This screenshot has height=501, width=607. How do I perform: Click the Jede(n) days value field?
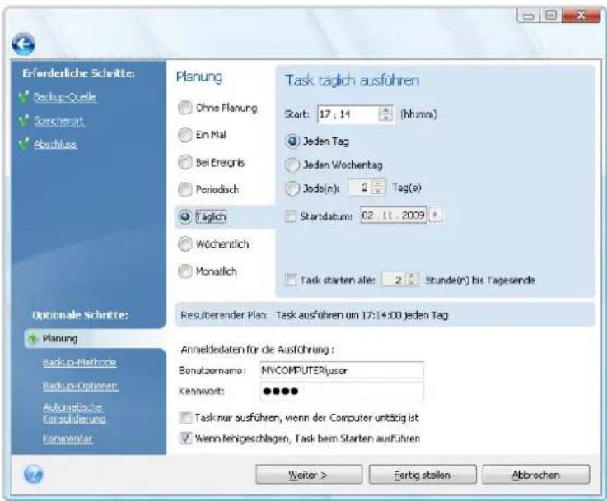pyautogui.click(x=360, y=188)
